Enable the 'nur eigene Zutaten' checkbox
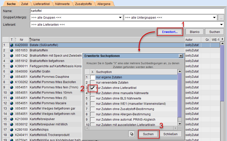Image resolution: width=227 pixels, height=141 pixels. coord(93,77)
